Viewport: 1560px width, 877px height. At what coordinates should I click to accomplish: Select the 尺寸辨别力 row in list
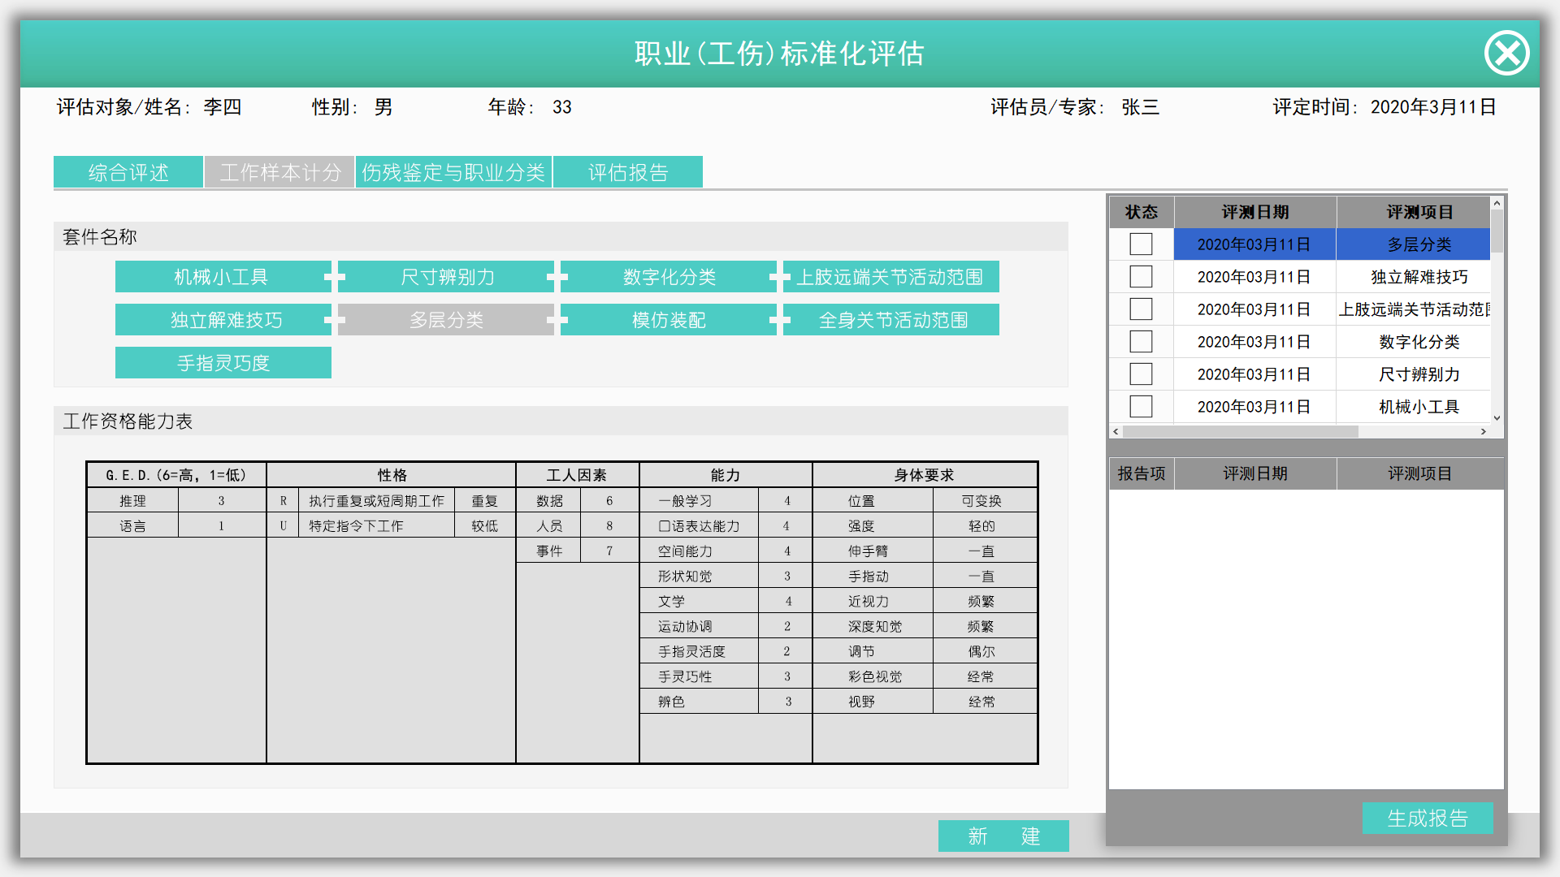coord(1418,374)
